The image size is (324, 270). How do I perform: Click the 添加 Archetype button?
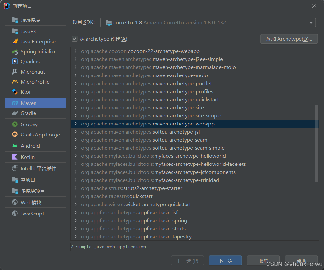pyautogui.click(x=289, y=39)
